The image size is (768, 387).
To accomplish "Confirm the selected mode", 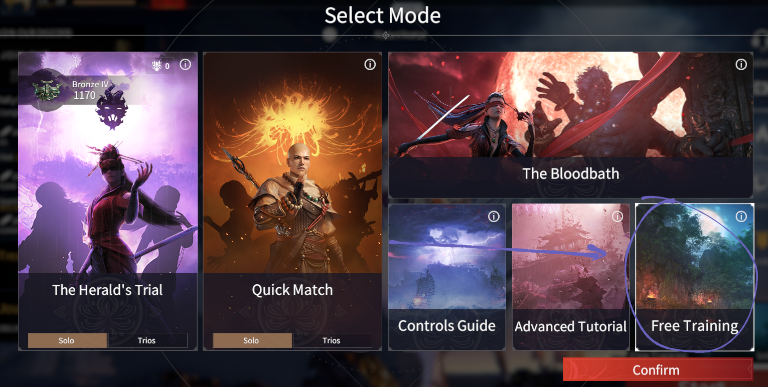I will (x=658, y=370).
